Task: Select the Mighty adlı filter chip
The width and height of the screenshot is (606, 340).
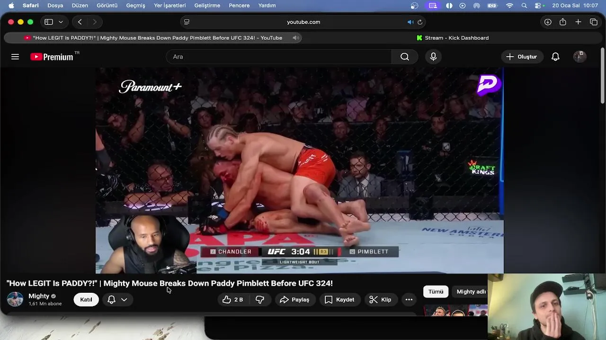Action: click(x=470, y=292)
